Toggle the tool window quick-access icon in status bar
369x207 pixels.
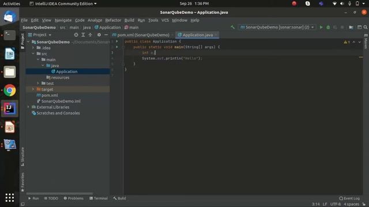pos(22,204)
